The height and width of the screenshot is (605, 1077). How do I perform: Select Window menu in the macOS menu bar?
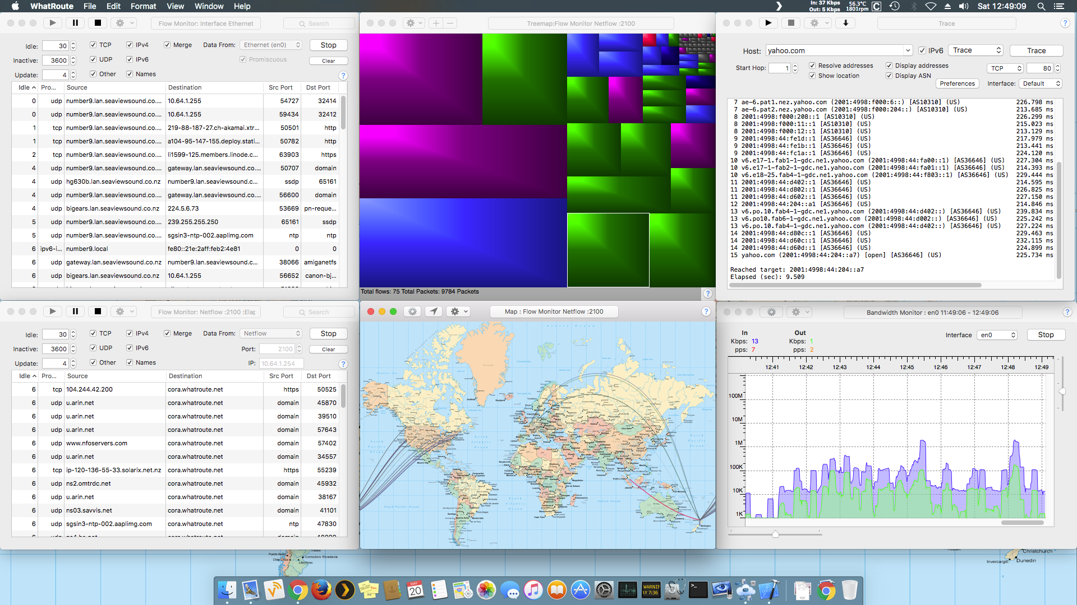coord(210,7)
